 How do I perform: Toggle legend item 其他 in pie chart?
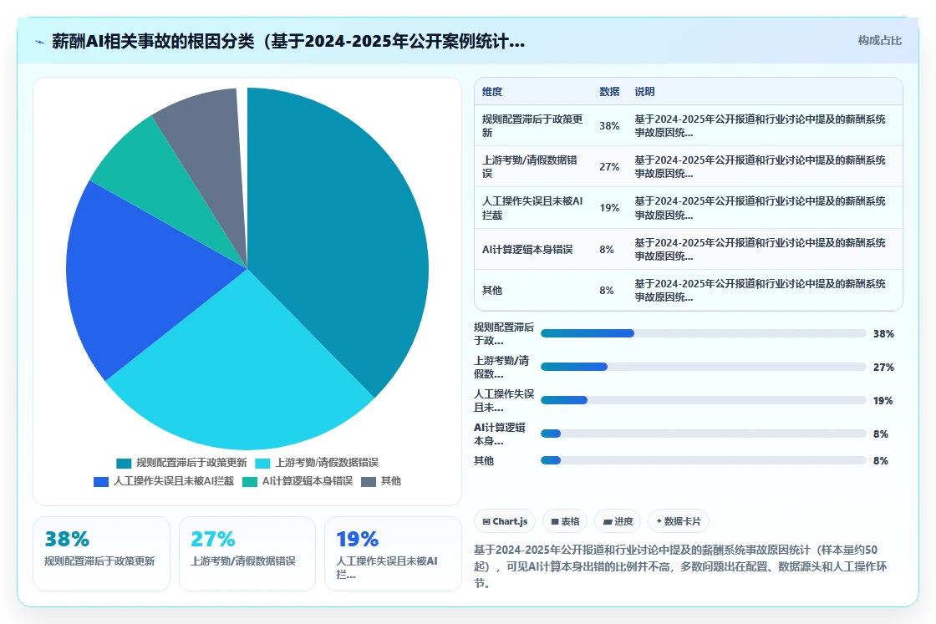pos(381,481)
